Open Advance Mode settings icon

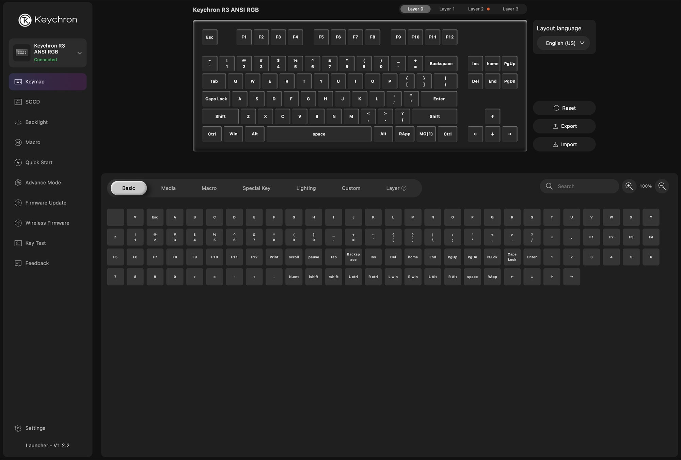point(18,183)
